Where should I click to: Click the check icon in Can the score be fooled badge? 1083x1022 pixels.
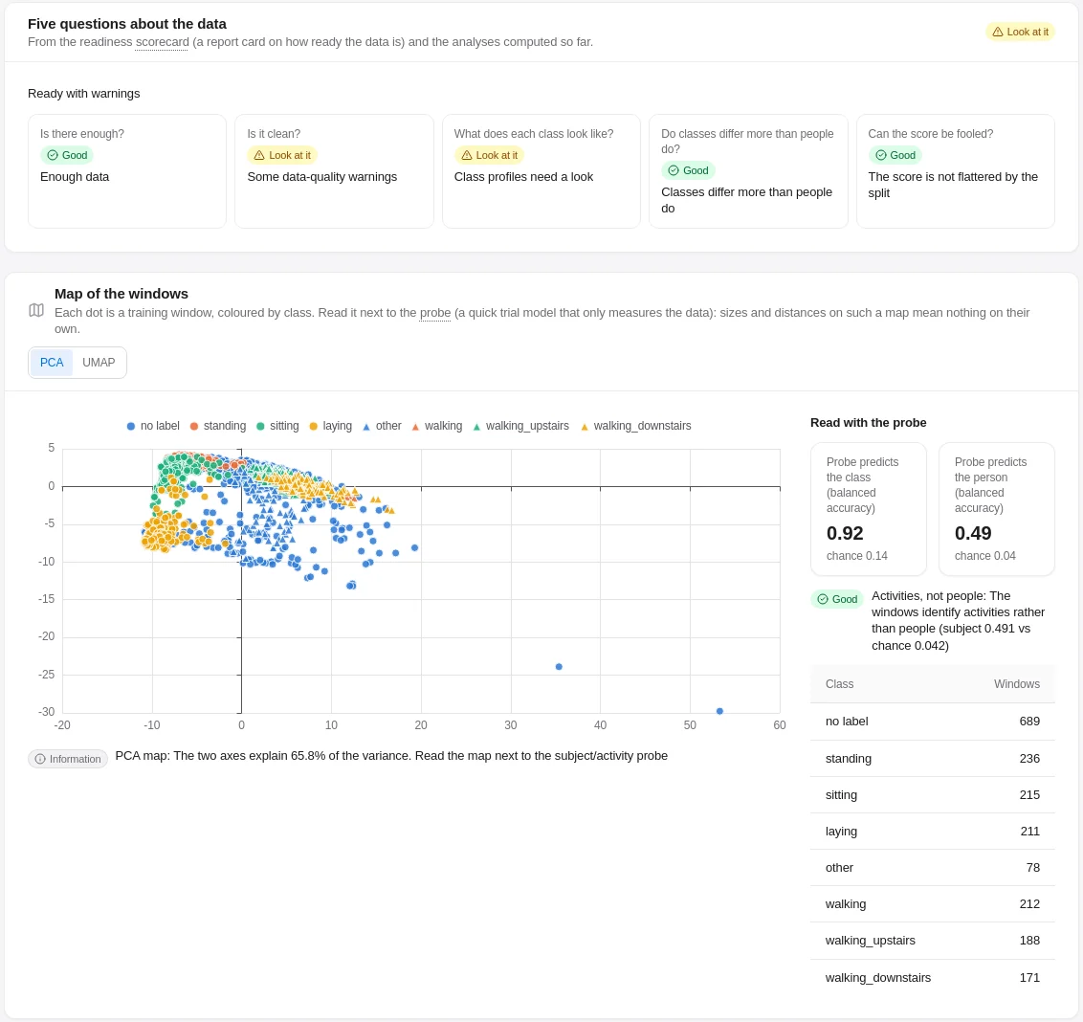point(880,155)
